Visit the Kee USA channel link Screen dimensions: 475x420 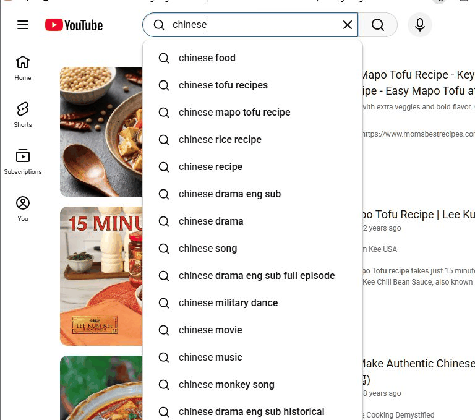[380, 249]
